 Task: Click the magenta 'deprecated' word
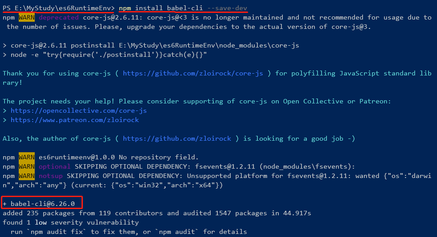tap(58, 17)
